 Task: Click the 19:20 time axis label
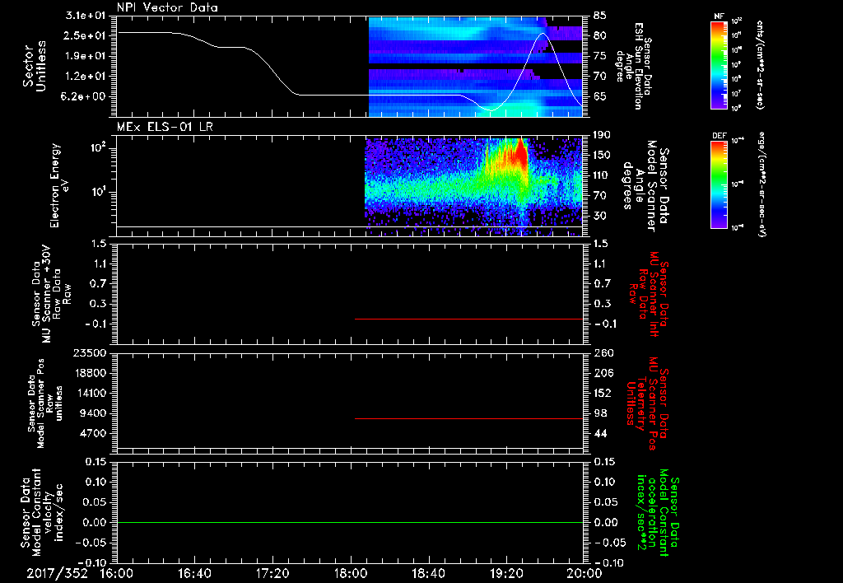[x=506, y=573]
